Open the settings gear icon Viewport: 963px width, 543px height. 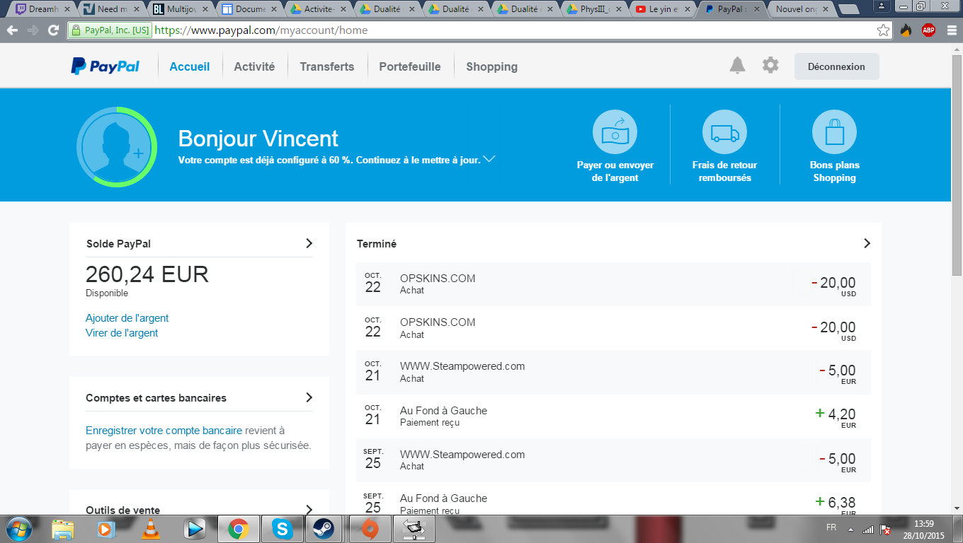[770, 66]
